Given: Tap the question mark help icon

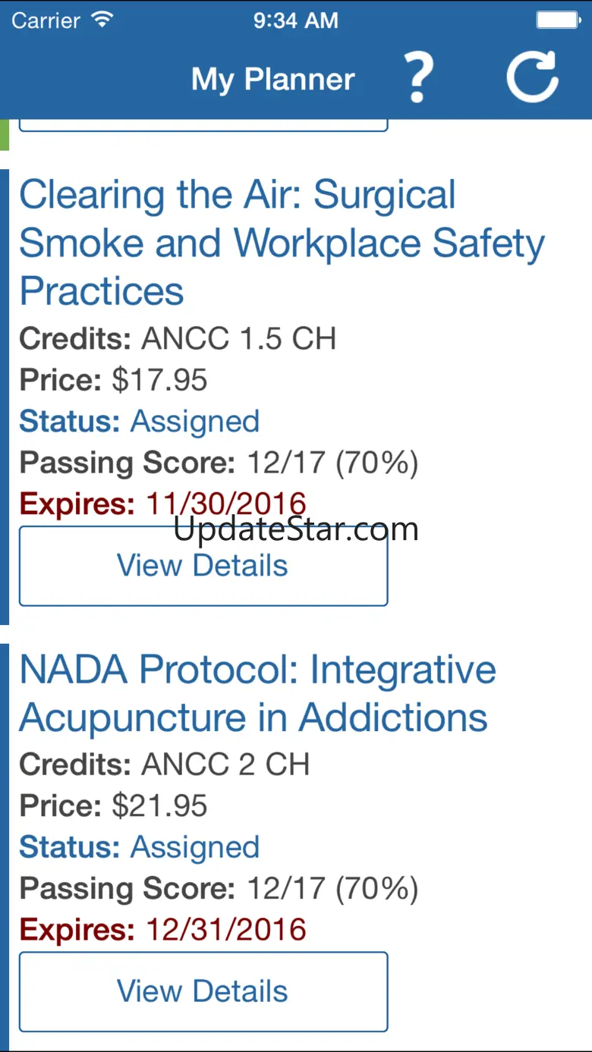Looking at the screenshot, I should pyautogui.click(x=418, y=77).
